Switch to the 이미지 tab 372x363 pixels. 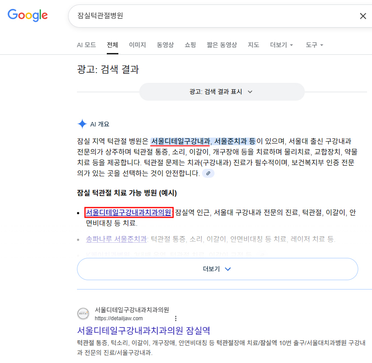[137, 45]
